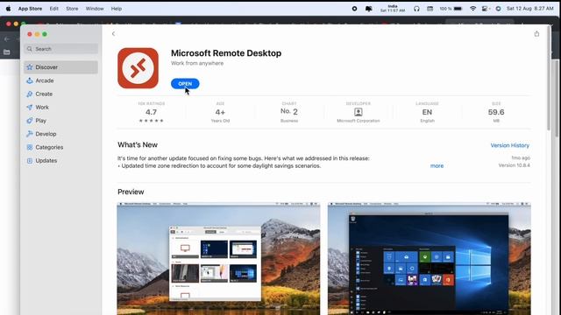
Task: Click the EN language entry
Action: (427, 112)
